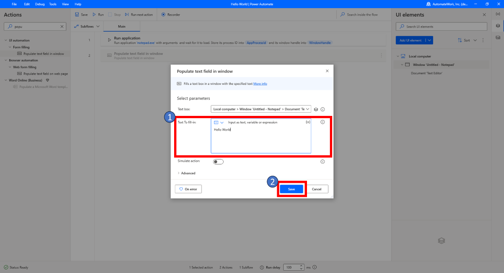
Task: Clear the actions search box with X
Action: tap(62, 27)
